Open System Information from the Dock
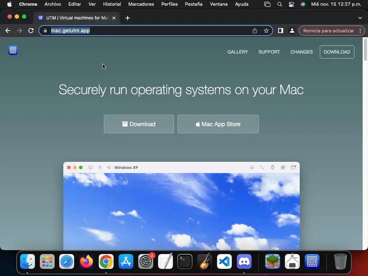Image resolution: width=368 pixels, height=276 pixels. click(x=292, y=261)
